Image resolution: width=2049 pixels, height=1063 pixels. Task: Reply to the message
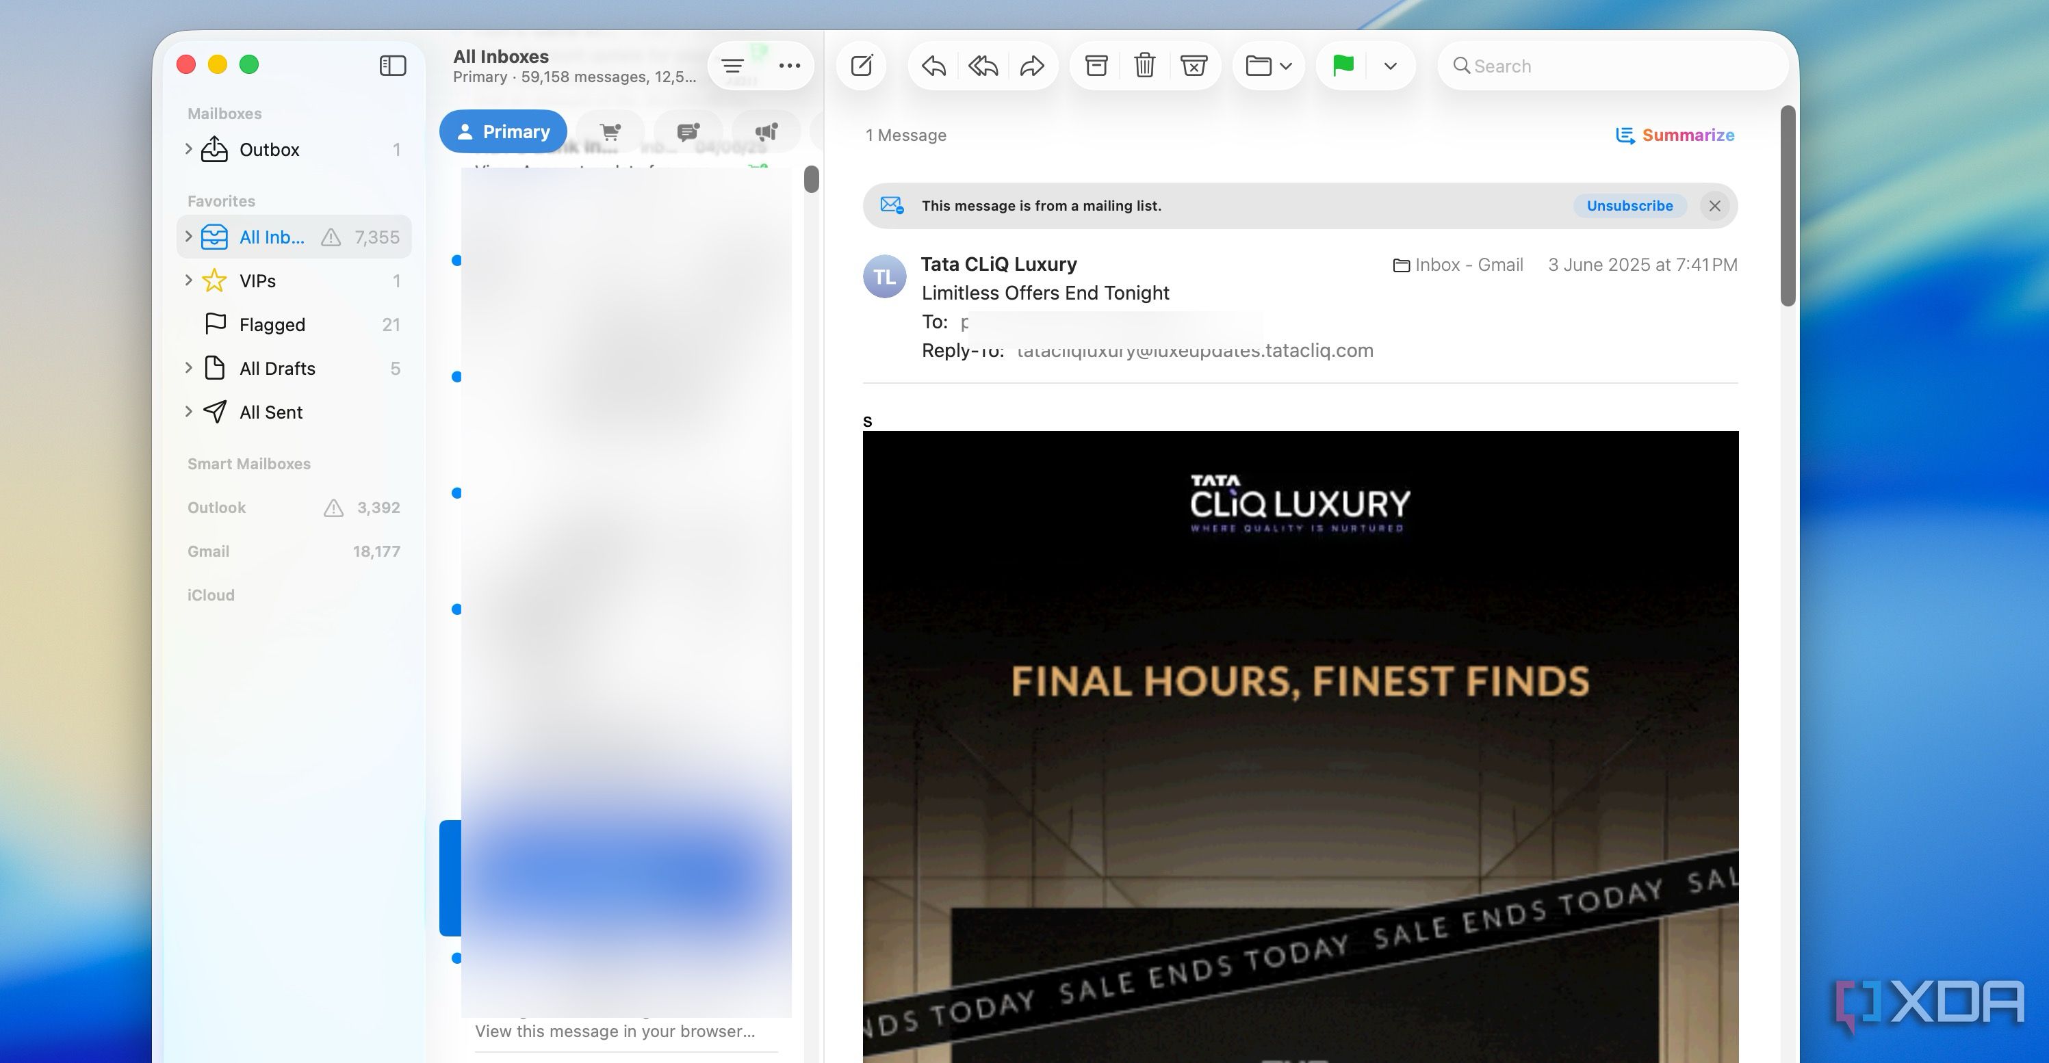[x=934, y=65]
